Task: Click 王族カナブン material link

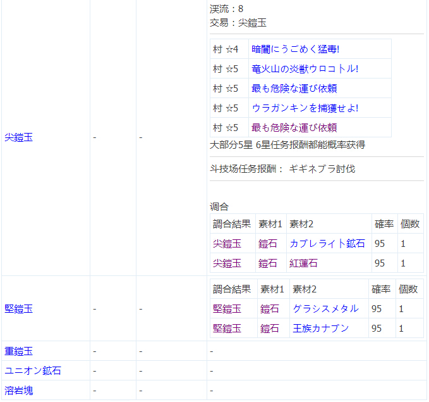Action: 321,328
